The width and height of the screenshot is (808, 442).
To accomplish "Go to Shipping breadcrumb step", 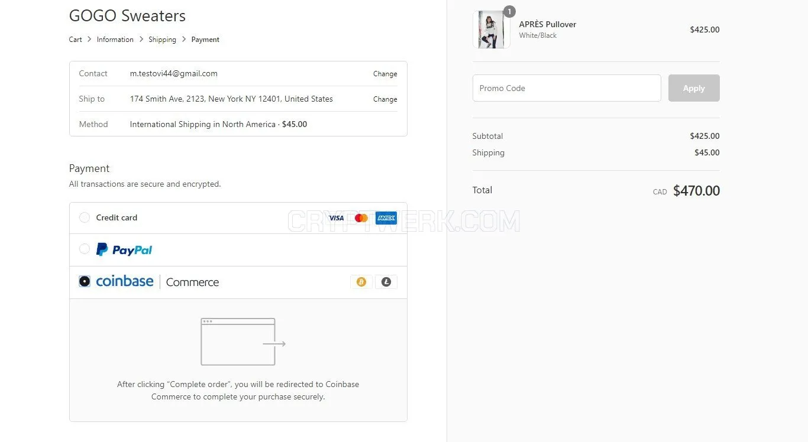I will coord(162,40).
